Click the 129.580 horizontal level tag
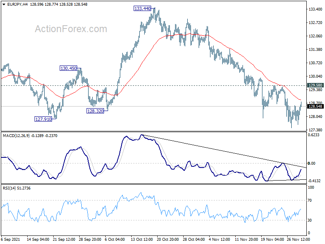 [x=315, y=85]
